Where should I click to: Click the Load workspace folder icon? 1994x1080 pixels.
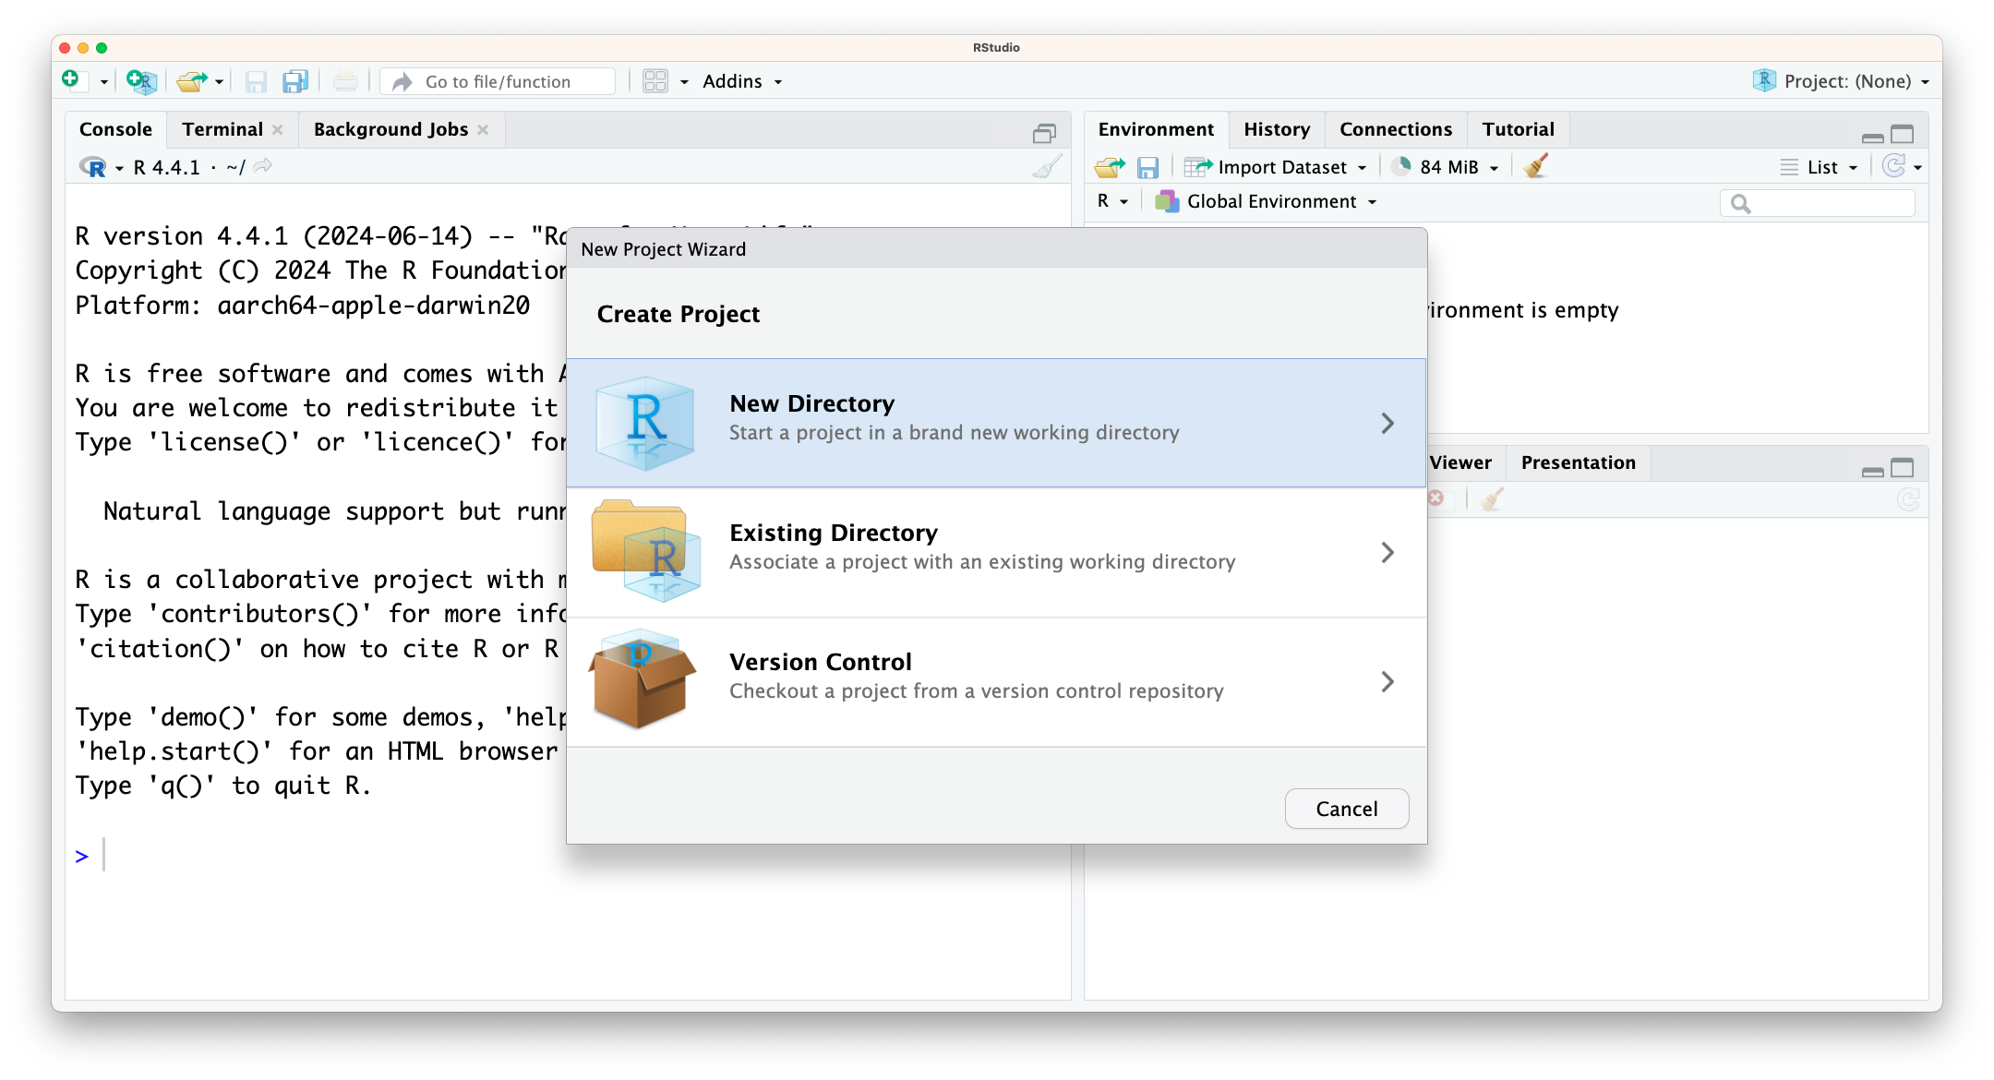(x=1110, y=167)
